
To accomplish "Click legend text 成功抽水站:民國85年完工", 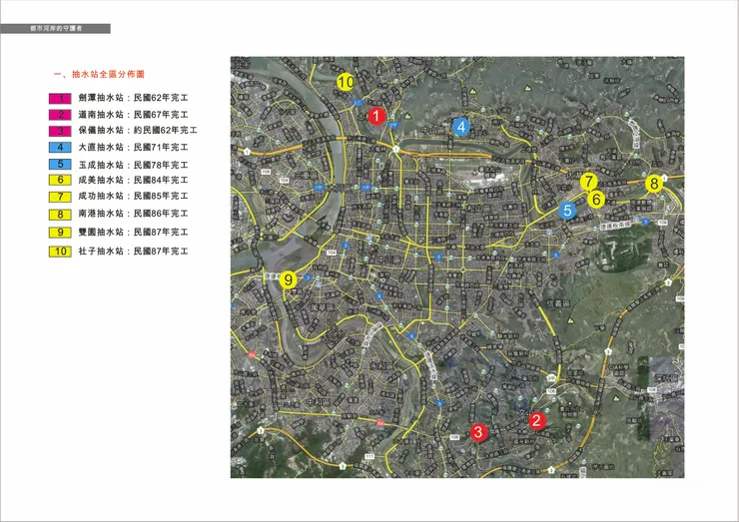I will 134,196.
